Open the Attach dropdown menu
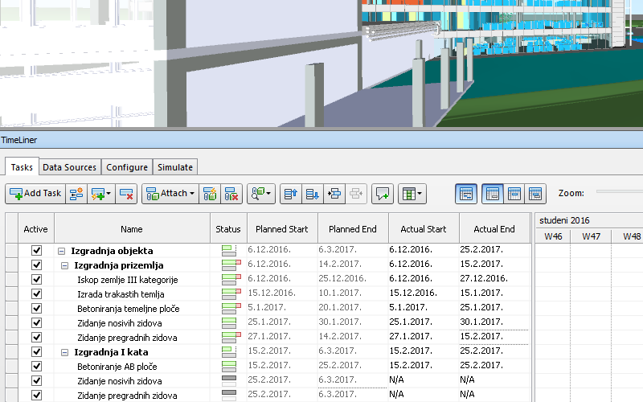 click(169, 193)
